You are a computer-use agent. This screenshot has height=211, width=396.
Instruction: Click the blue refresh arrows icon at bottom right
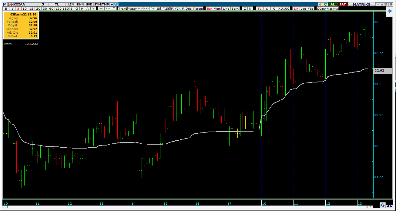pyautogui.click(x=382, y=205)
